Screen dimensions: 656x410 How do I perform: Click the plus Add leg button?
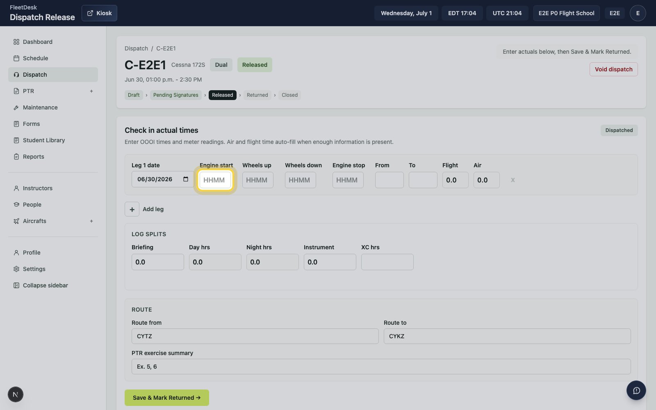click(132, 209)
